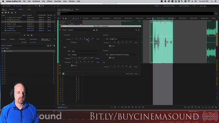Switch to the History tab
This screenshot has height=123, width=219.
(x=21, y=9)
